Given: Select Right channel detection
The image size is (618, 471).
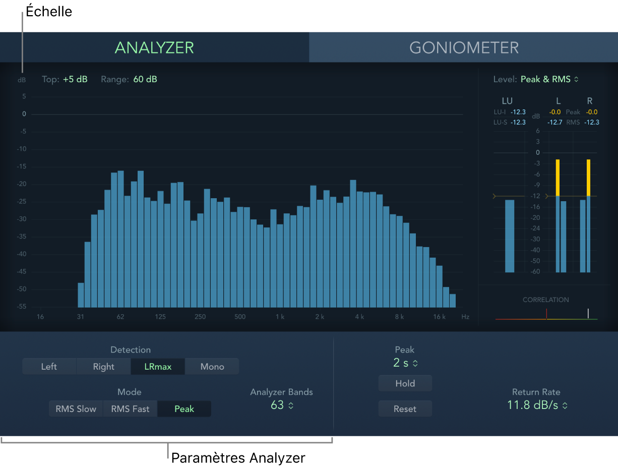Looking at the screenshot, I should [x=103, y=366].
